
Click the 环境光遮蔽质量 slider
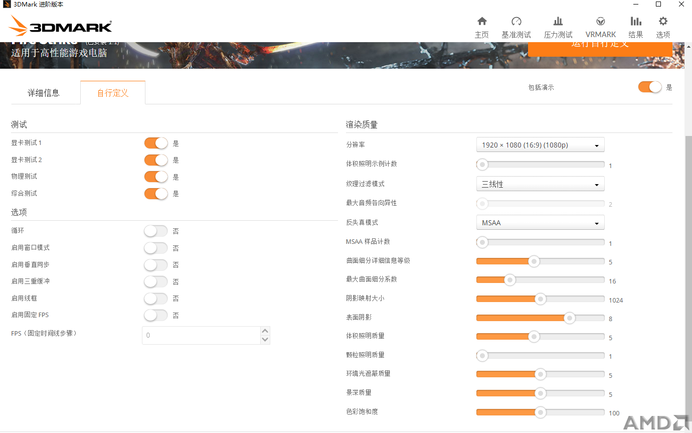coord(541,374)
